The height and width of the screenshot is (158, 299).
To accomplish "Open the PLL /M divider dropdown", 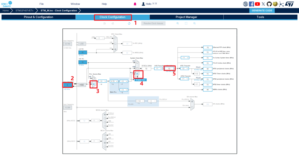I will coord(102,81).
